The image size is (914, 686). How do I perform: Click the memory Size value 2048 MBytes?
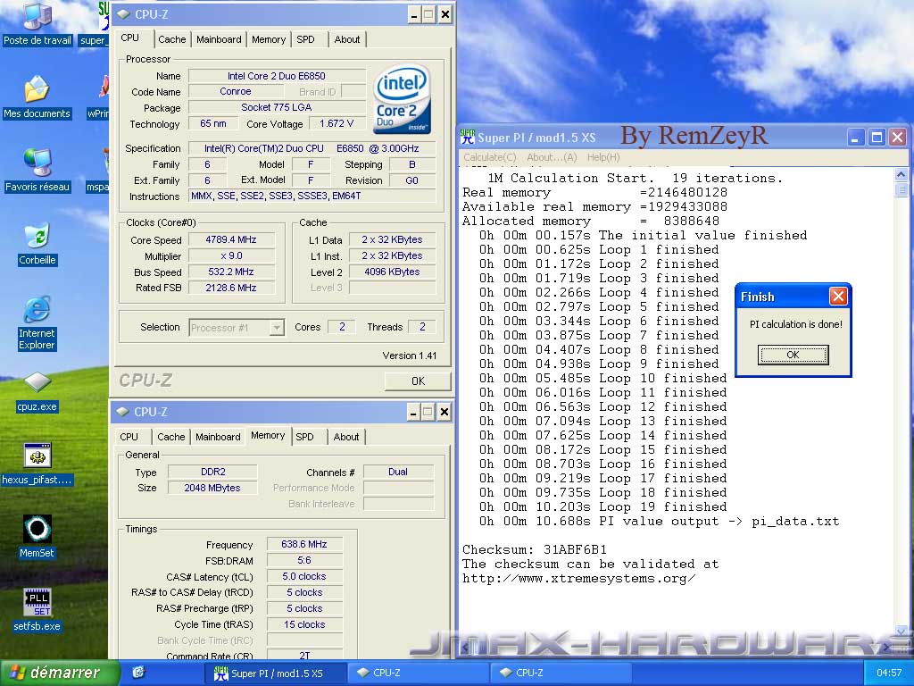coord(212,489)
